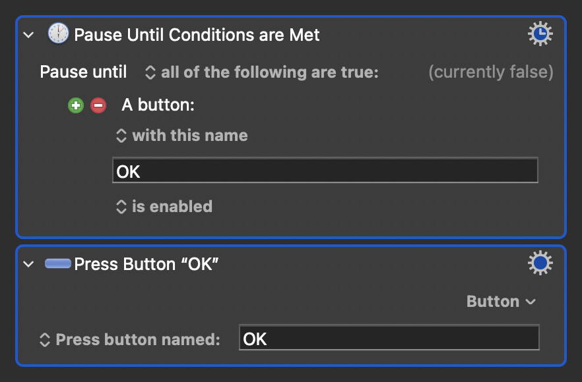
Task: Click the blue button icon beside Press Button
Action: (58, 264)
